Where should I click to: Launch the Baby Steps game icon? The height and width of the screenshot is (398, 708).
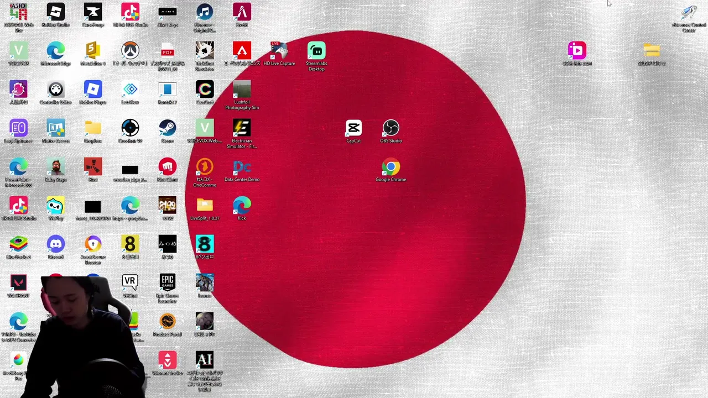tap(55, 170)
